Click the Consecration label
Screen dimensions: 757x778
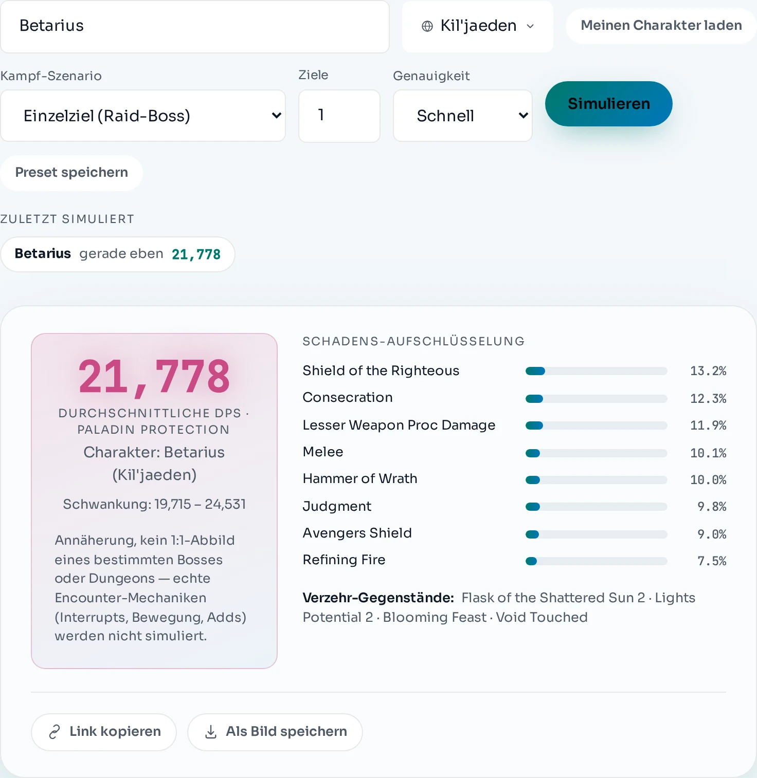click(348, 397)
